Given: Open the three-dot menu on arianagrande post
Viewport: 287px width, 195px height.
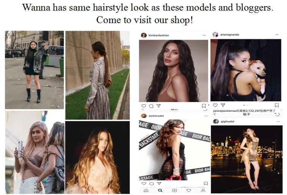Looking at the screenshot, I should (277, 34).
